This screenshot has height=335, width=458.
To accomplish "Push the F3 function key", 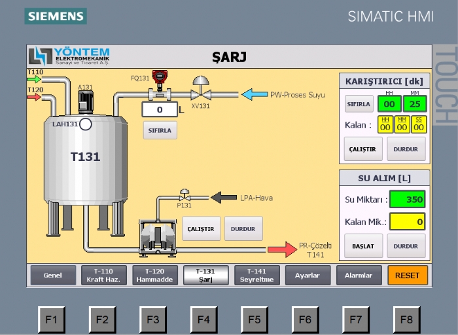I will click(x=152, y=319).
